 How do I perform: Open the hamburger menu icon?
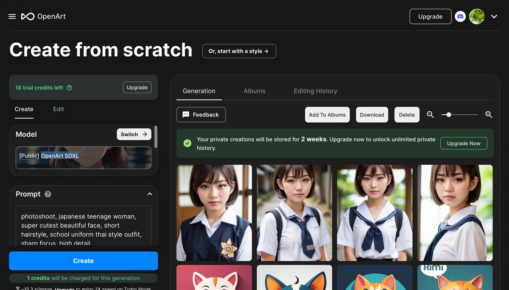pos(12,17)
